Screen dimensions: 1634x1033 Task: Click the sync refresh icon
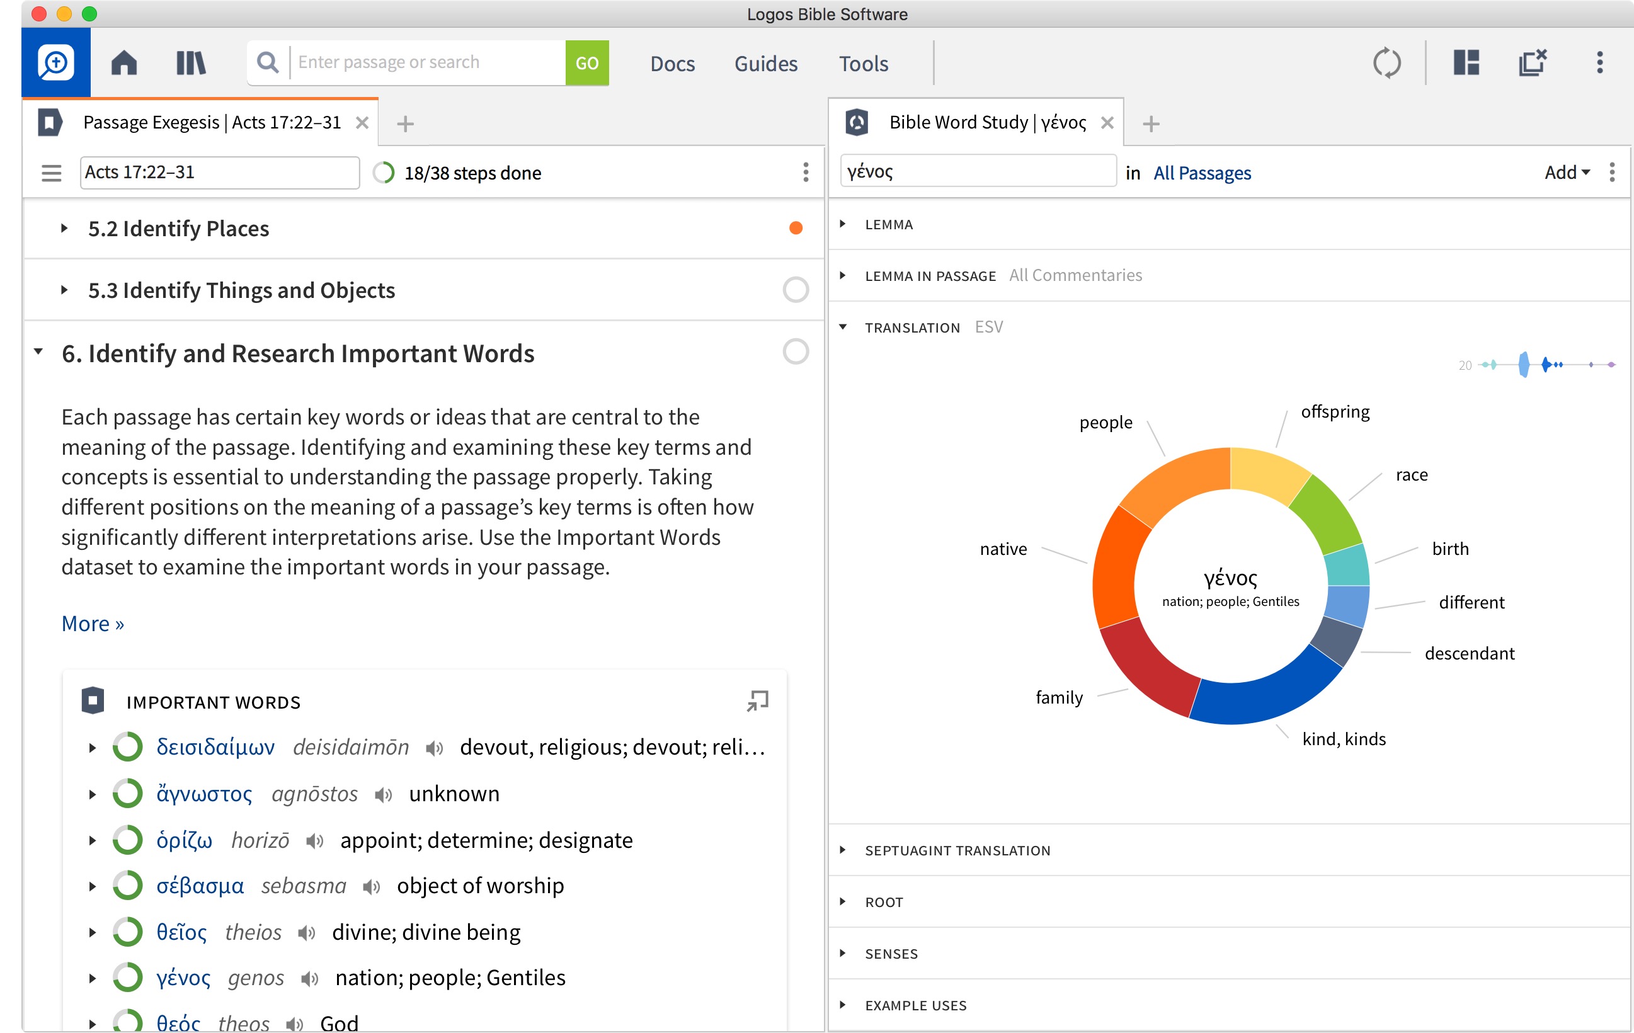[1386, 63]
